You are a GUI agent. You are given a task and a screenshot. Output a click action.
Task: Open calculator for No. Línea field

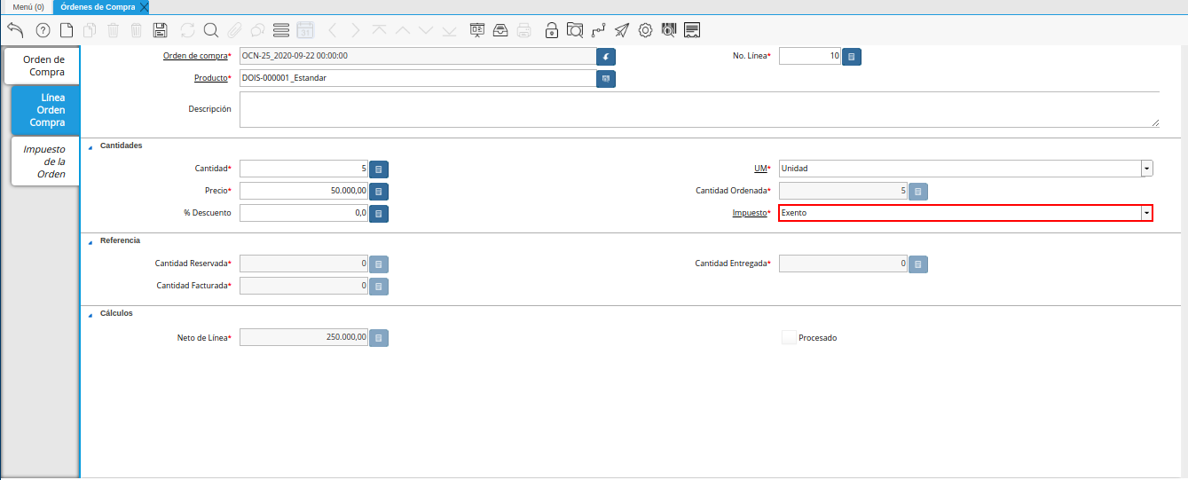coord(851,56)
